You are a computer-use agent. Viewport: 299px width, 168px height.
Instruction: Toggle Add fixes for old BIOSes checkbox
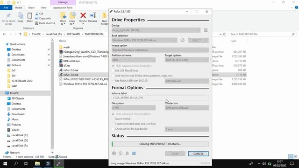[113, 76]
